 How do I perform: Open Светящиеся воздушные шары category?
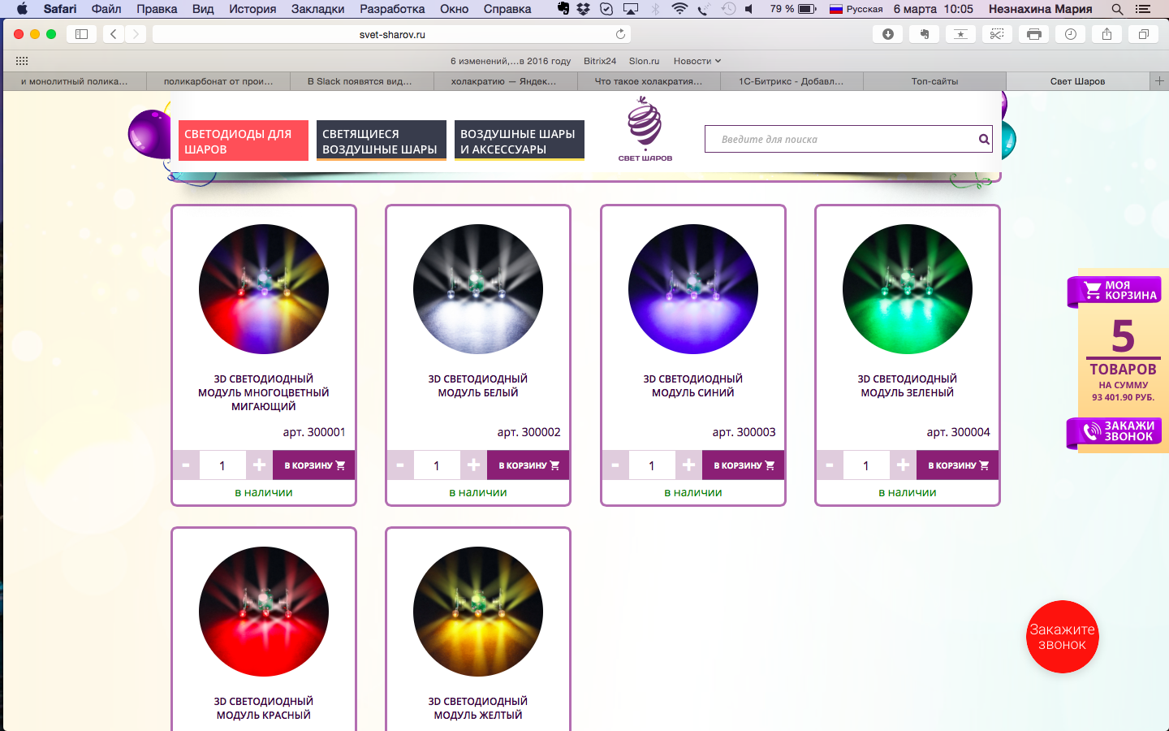382,141
